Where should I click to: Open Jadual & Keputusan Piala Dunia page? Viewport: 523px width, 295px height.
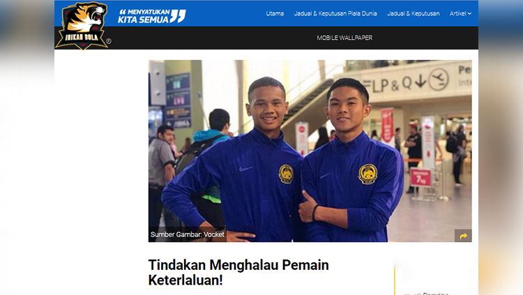coord(335,13)
